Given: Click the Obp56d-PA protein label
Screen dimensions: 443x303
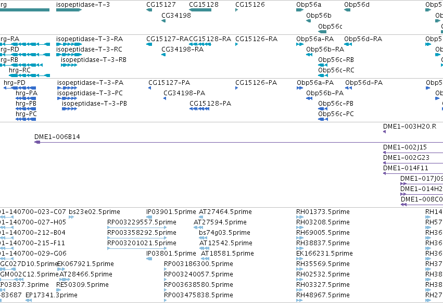Looking at the screenshot, I should click(x=364, y=83).
